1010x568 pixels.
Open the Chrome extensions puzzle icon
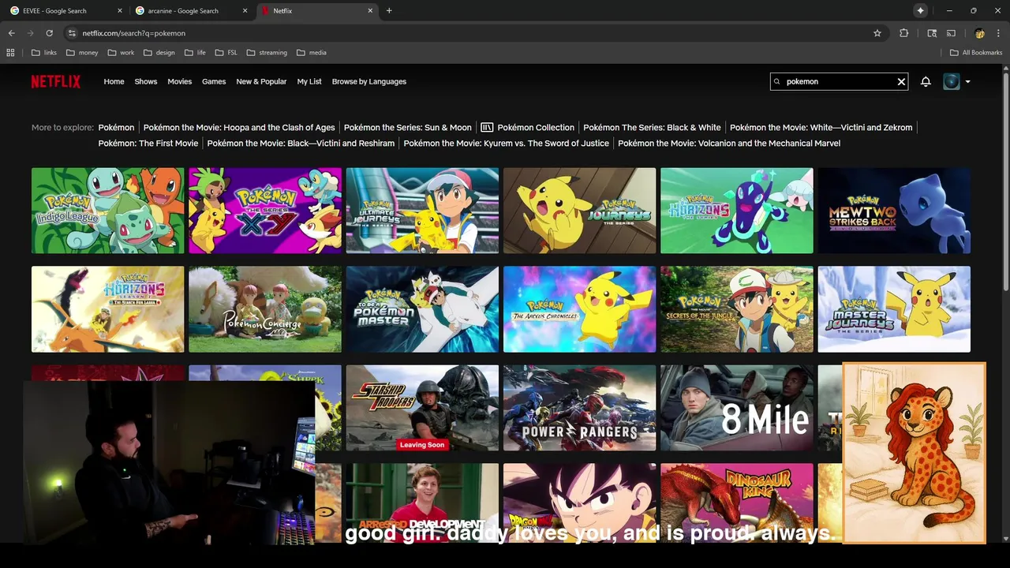(x=904, y=33)
